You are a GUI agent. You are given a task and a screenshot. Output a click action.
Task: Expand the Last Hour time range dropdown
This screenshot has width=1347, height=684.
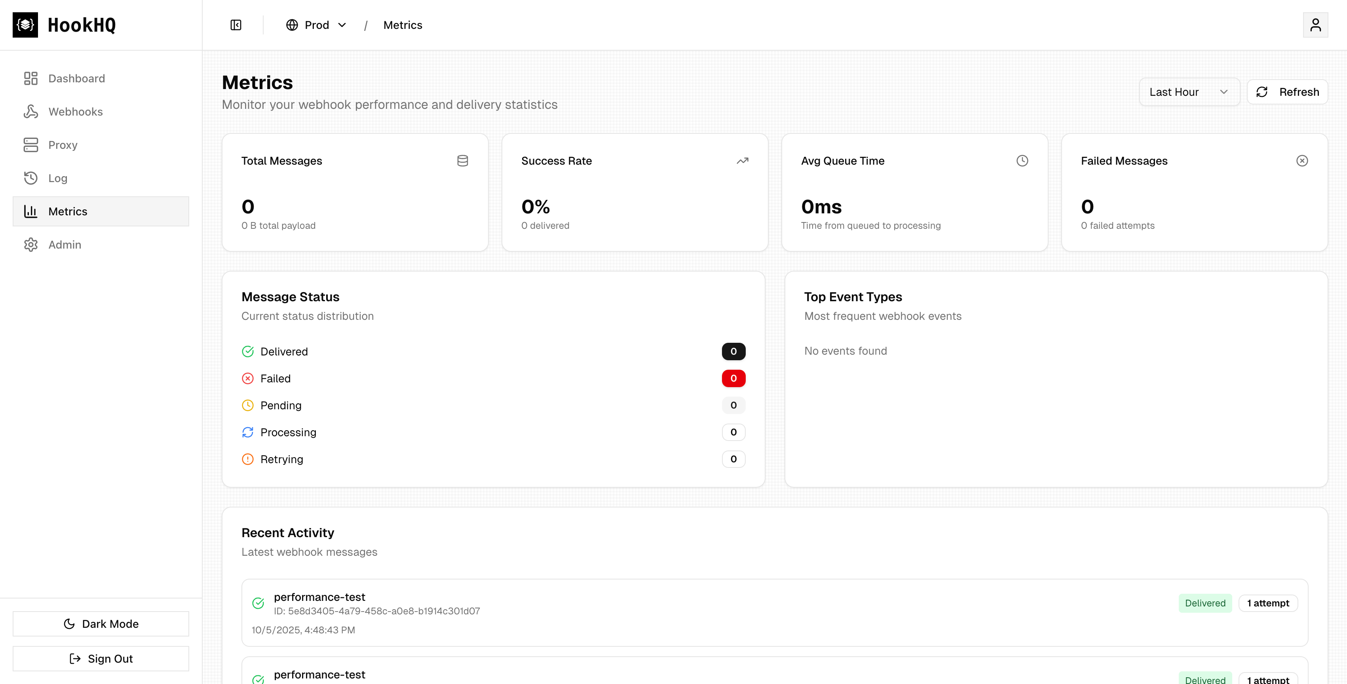[1189, 92]
